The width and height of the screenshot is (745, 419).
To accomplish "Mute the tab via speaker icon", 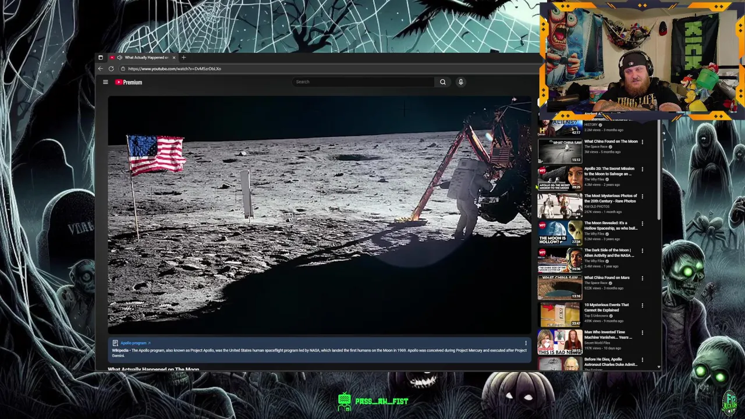I will tap(119, 58).
